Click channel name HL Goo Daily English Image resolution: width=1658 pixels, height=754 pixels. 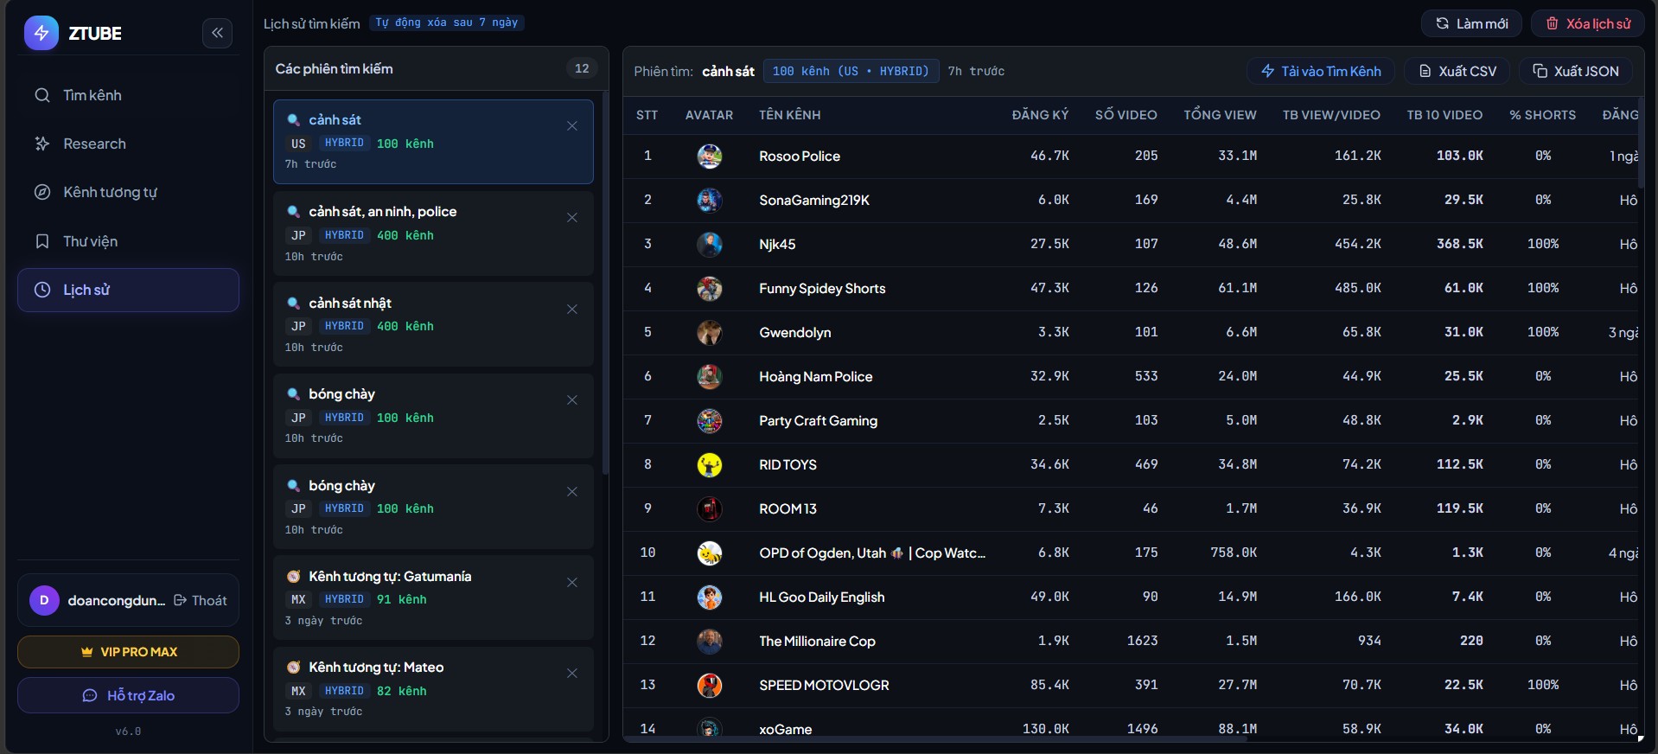point(821,597)
